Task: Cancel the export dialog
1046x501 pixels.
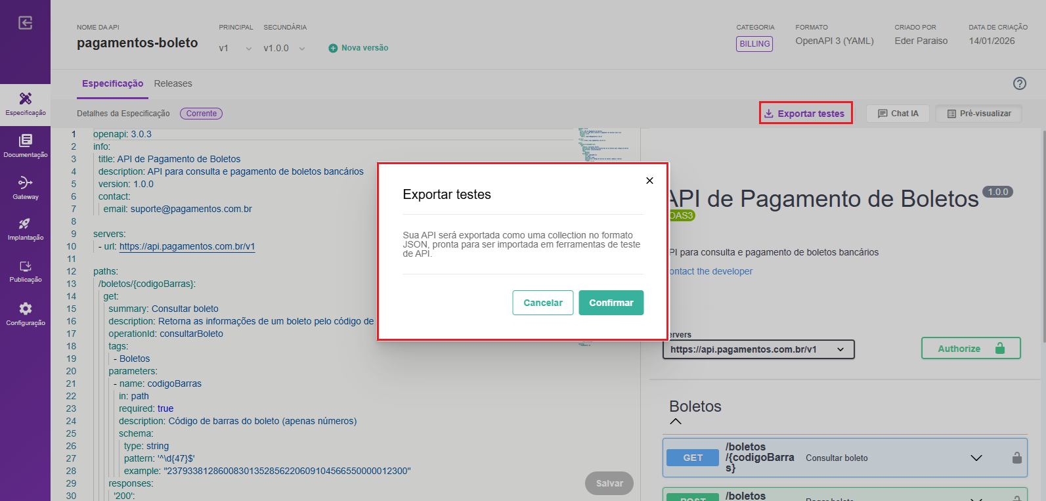Action: tap(542, 303)
